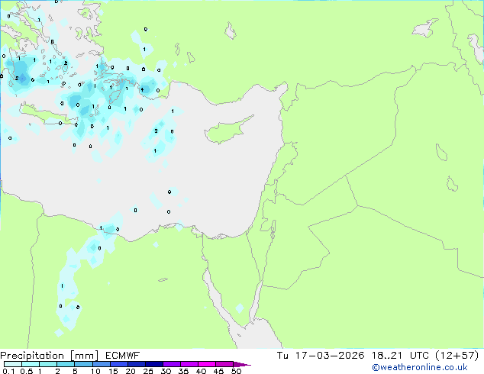484x374 pixels.
Task: Click the legend label "20"
Action: [x=131, y=371]
